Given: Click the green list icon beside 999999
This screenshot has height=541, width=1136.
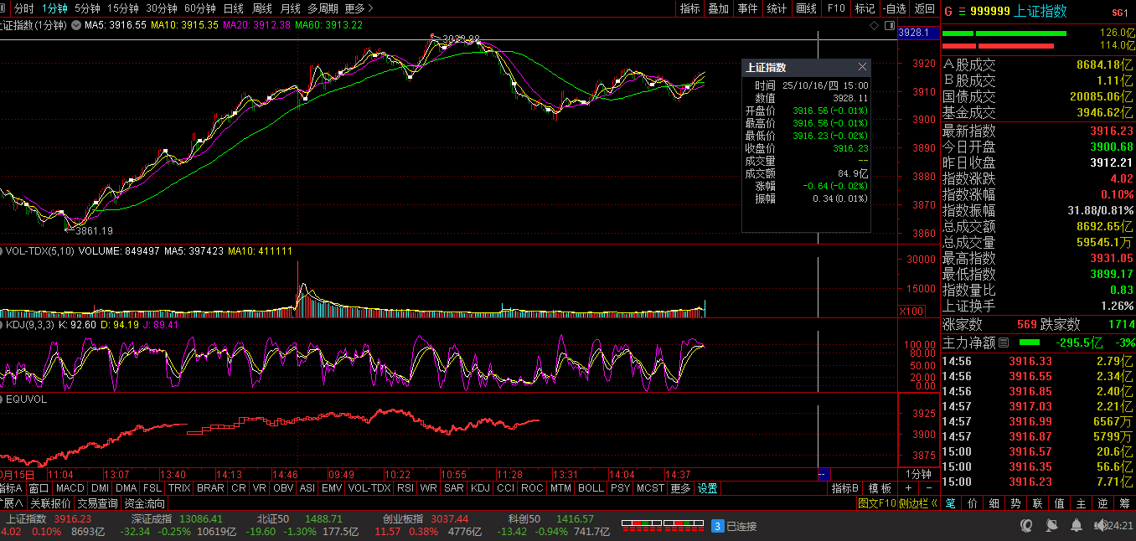Looking at the screenshot, I should pos(962,12).
